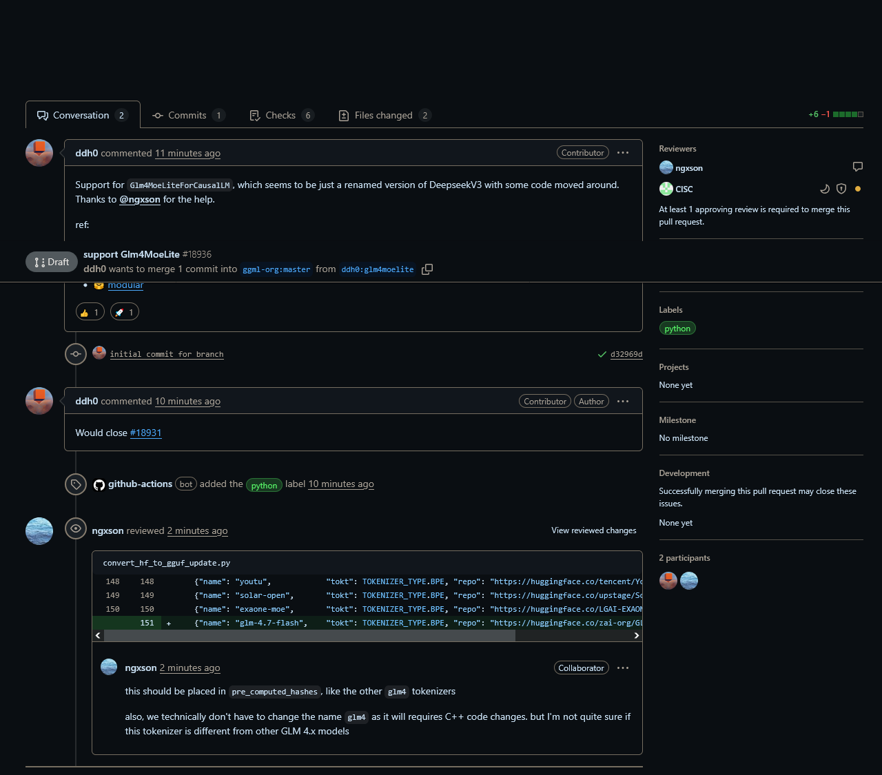Viewport: 882px width, 775px height.
Task: Click the yellow pending dot beside CISC
Action: pyautogui.click(x=858, y=189)
